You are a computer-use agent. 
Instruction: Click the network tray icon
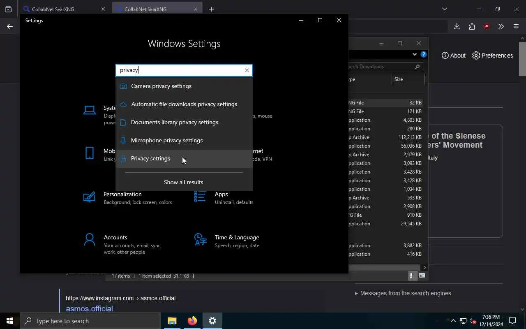[463, 321]
